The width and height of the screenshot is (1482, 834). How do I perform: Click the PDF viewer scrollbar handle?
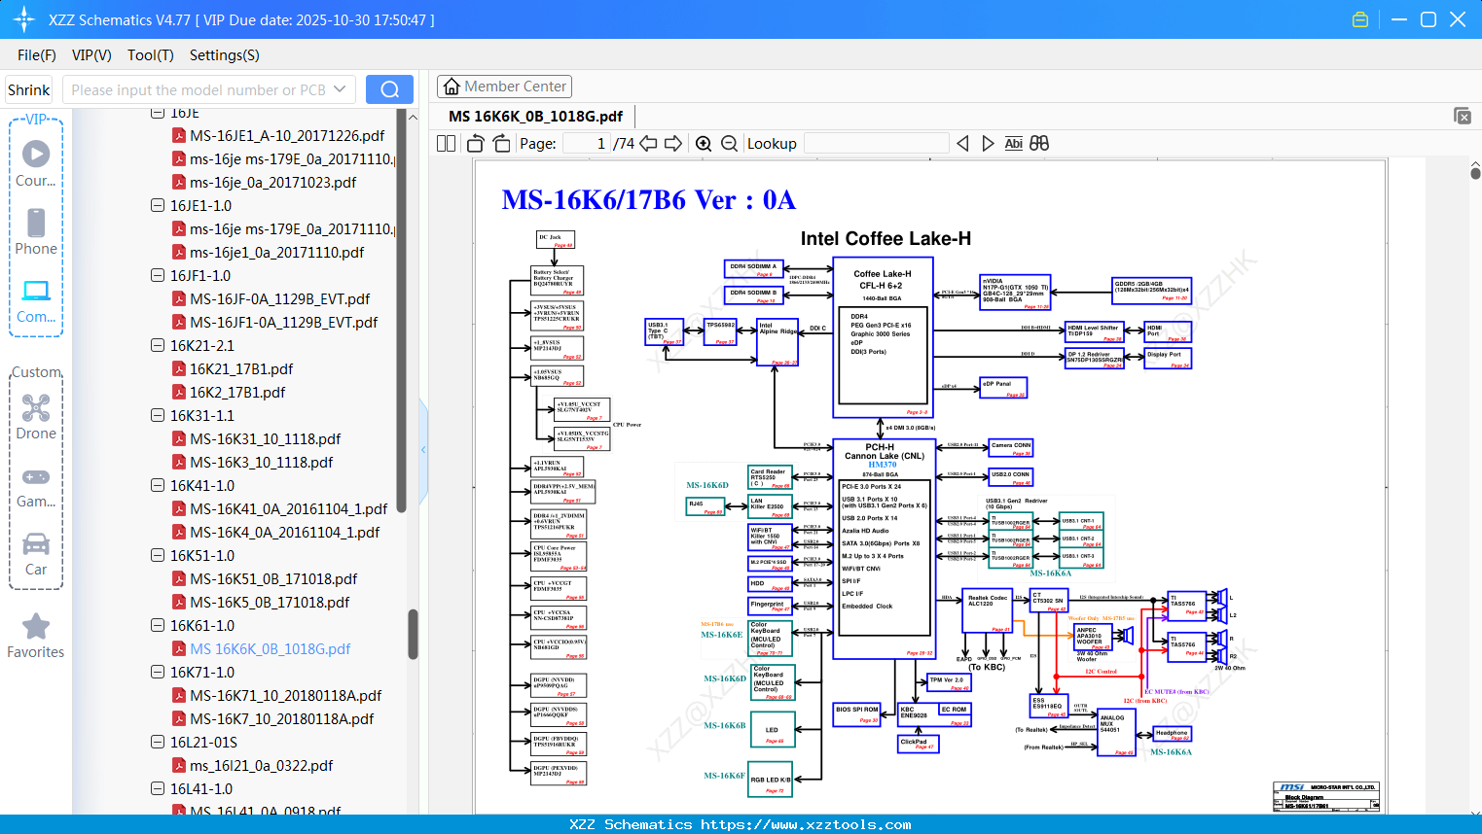(x=1475, y=172)
